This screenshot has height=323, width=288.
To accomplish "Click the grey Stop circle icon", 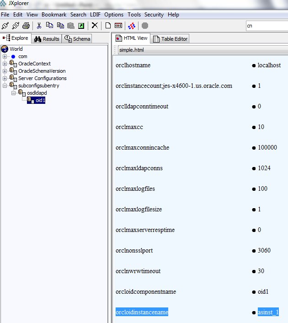I will pos(145,26).
